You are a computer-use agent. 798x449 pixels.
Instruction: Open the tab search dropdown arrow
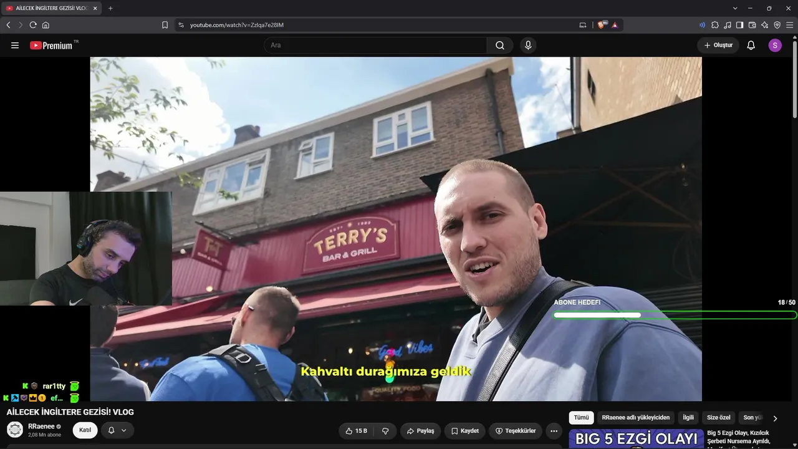pyautogui.click(x=735, y=8)
